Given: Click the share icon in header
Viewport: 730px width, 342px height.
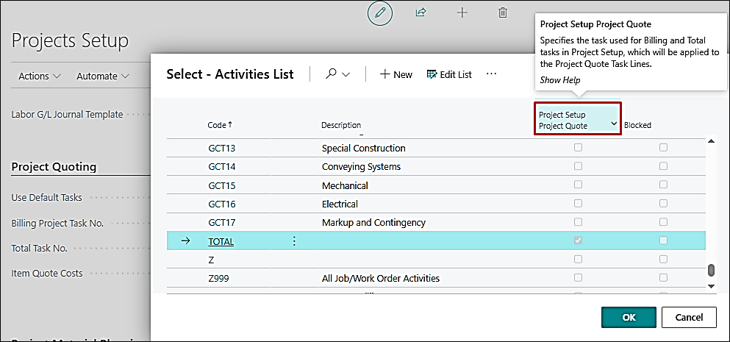Looking at the screenshot, I should (421, 13).
